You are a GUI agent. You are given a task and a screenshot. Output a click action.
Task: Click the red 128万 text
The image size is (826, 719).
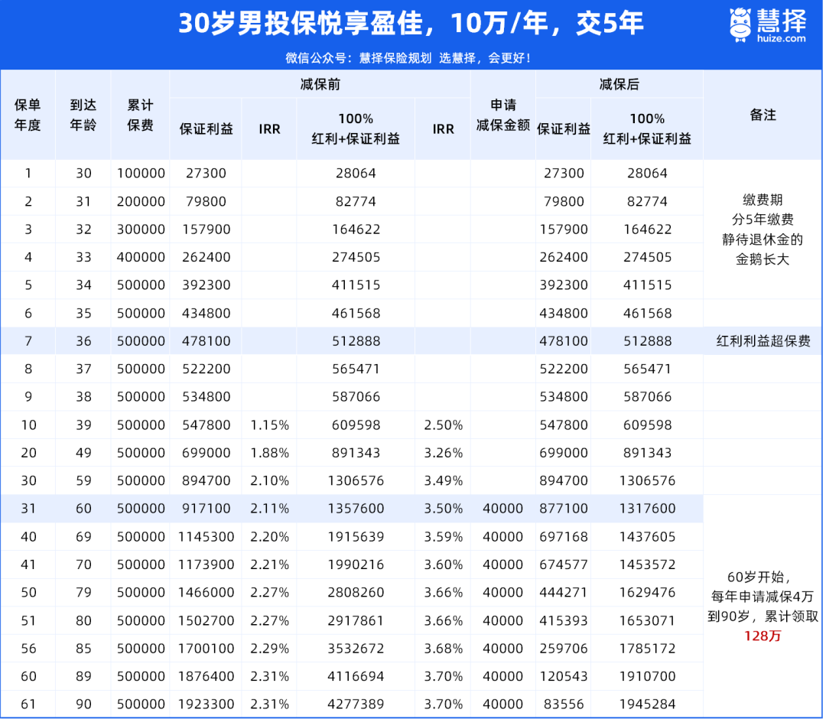763,636
